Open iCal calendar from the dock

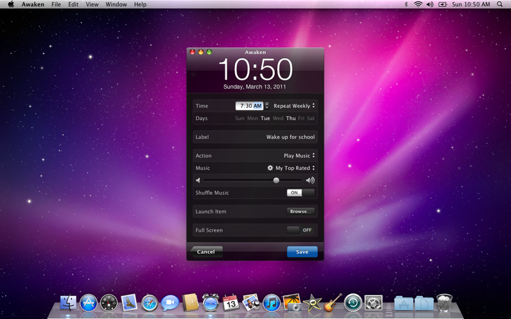231,302
